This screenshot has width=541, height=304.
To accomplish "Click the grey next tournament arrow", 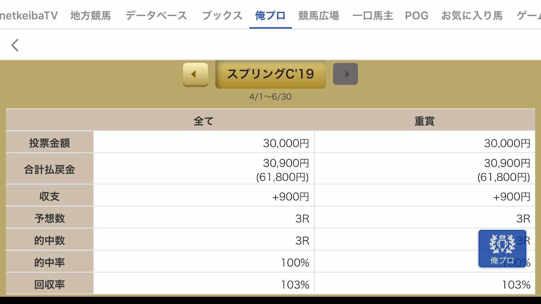I will pos(345,74).
